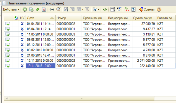This screenshot has height=103, width=176.
Task: Click the horizontal scrollbar left arrow
Action: pyautogui.click(x=7, y=98)
